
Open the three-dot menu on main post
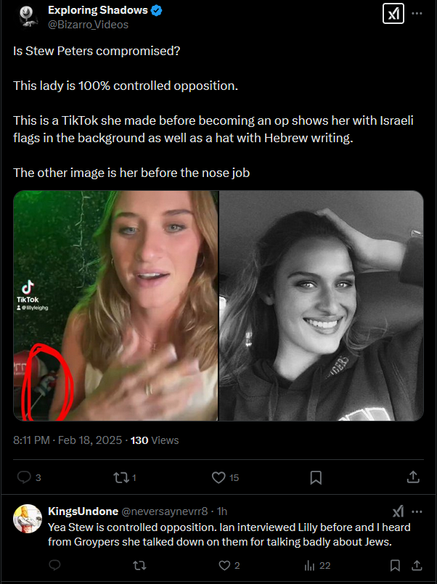(417, 14)
